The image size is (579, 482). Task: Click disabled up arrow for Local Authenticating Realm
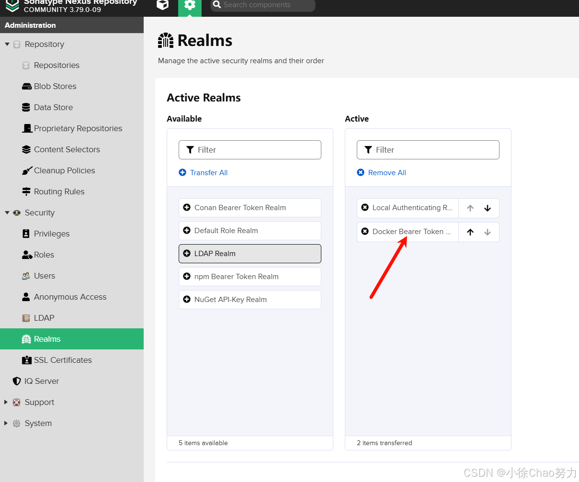(470, 208)
